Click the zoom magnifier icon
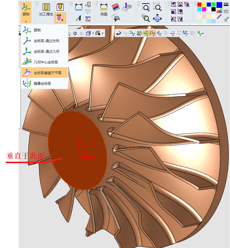 (x=146, y=7)
